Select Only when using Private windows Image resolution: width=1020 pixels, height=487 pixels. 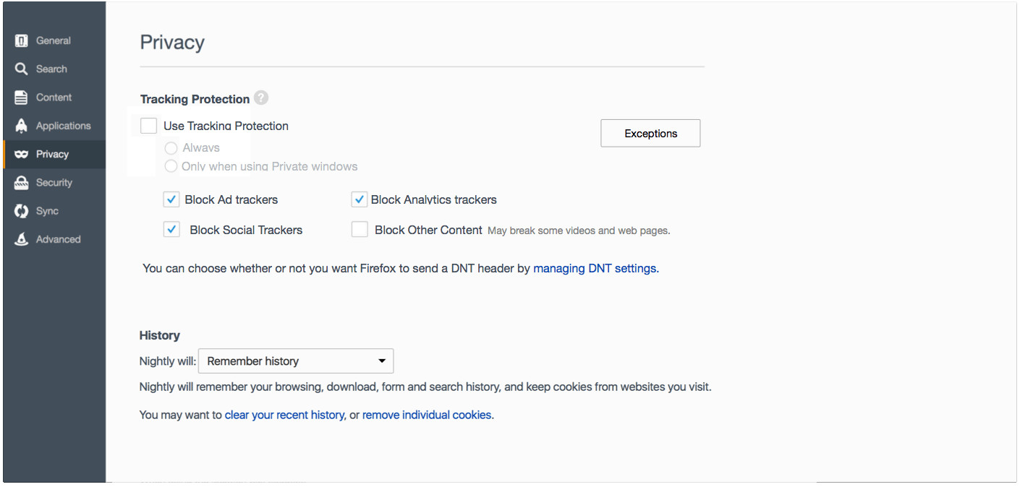pos(171,166)
